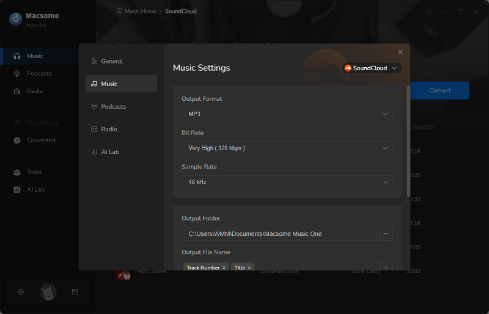Open Converted list in sidebar
Image resolution: width=489 pixels, height=314 pixels.
coord(40,141)
